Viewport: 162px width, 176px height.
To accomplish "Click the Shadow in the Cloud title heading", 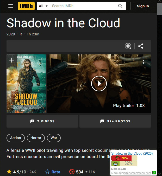I will [x=63, y=23].
